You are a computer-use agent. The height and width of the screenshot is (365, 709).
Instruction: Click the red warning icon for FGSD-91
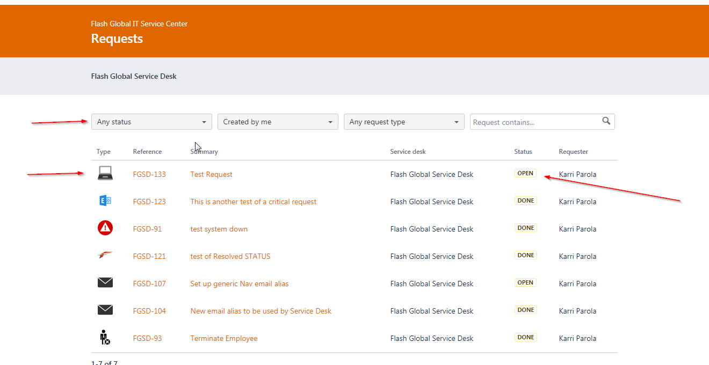coord(105,228)
